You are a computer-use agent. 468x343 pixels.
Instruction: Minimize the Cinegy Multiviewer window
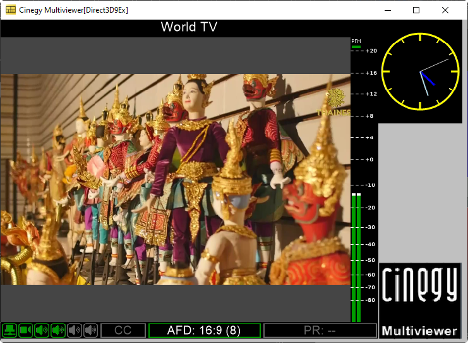tap(387, 10)
